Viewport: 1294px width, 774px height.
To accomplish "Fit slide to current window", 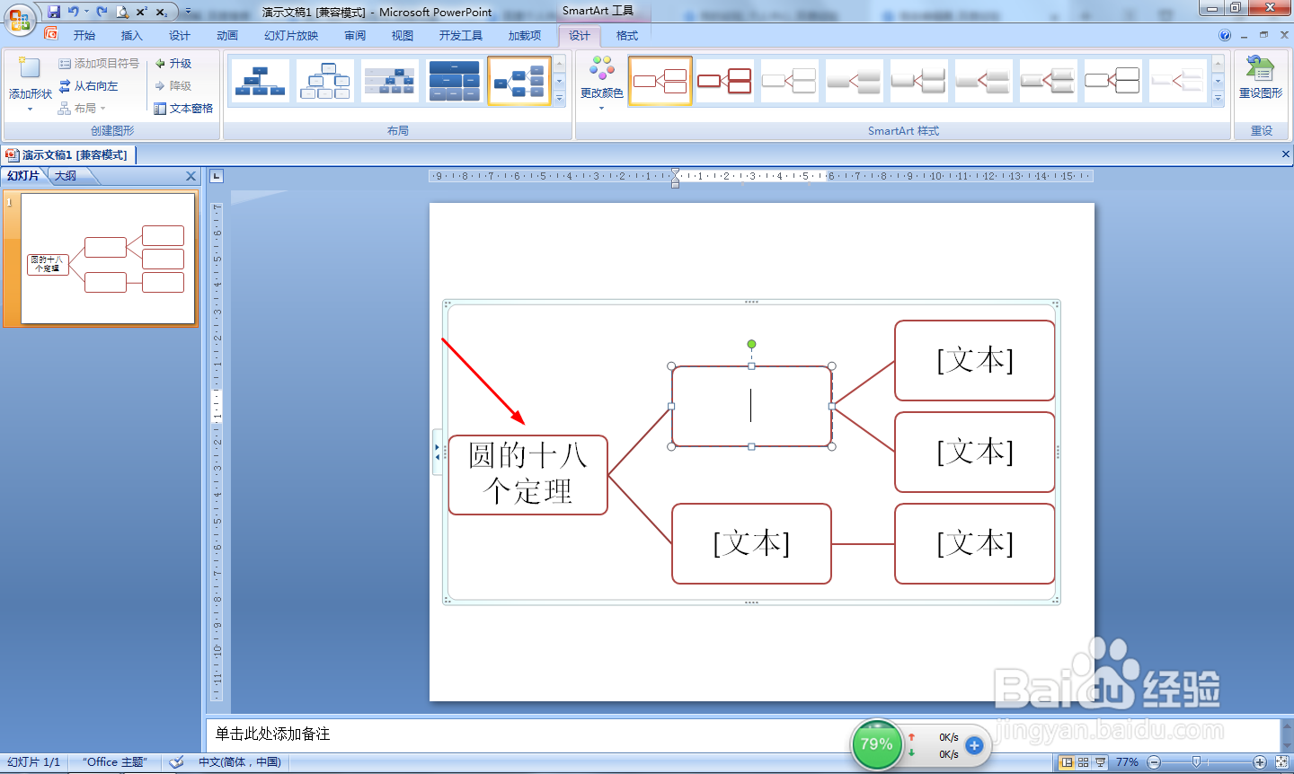I will (x=1281, y=762).
